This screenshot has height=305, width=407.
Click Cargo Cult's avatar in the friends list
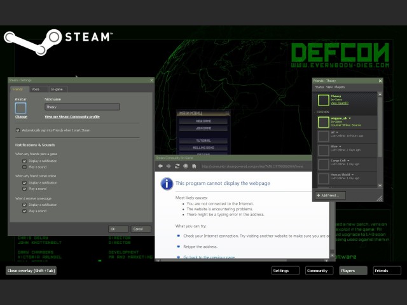[324, 165]
